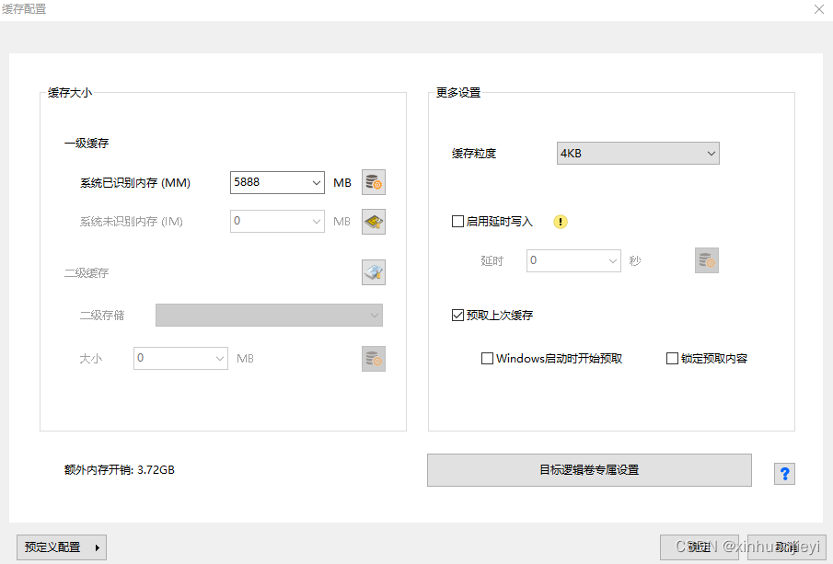The image size is (833, 564).
Task: Click the 一级缓存 heading text
Action: pos(87,144)
